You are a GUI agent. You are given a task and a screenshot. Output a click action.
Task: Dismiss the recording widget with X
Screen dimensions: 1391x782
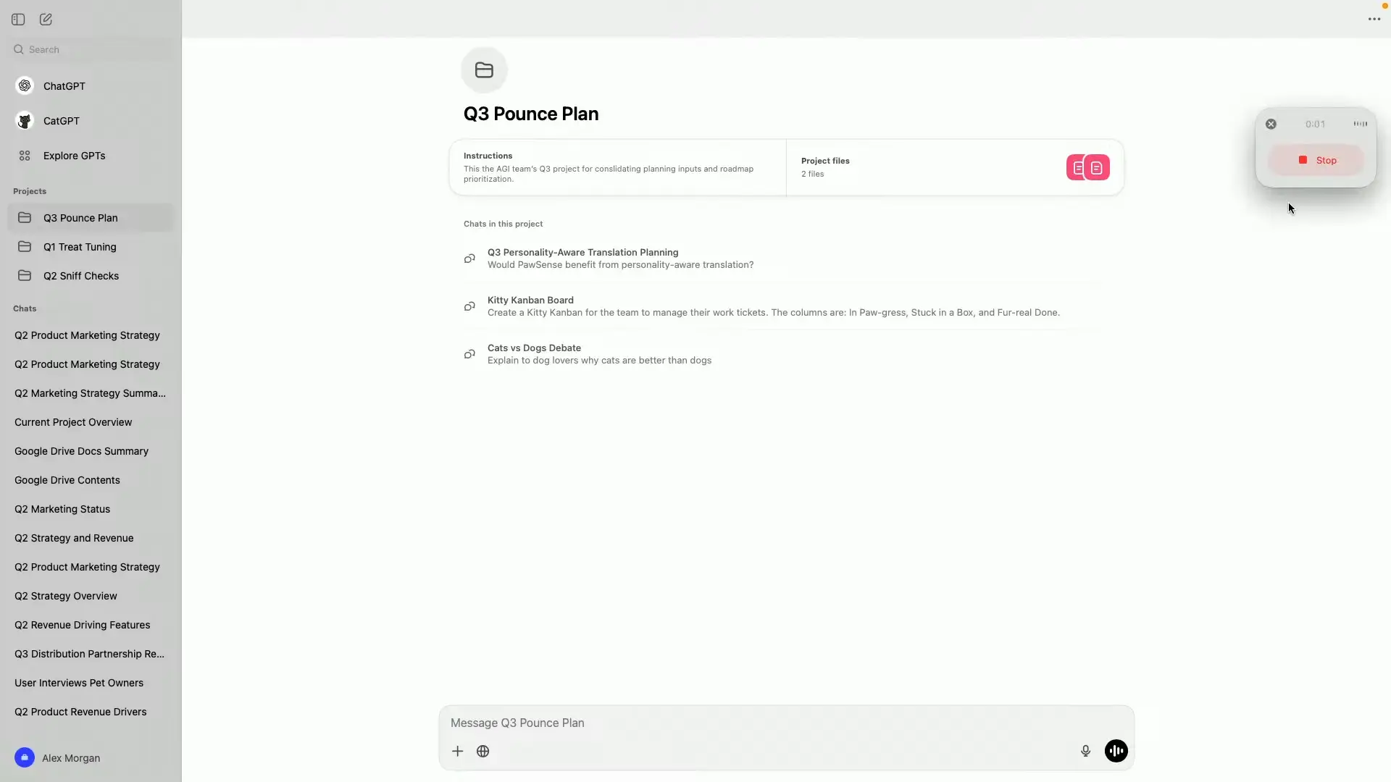pyautogui.click(x=1271, y=124)
